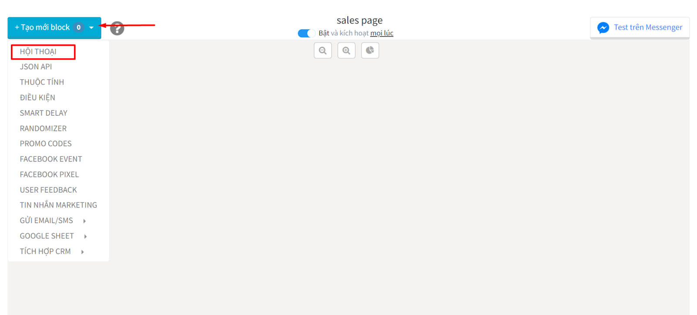Choose JSON API menu entry

point(36,67)
